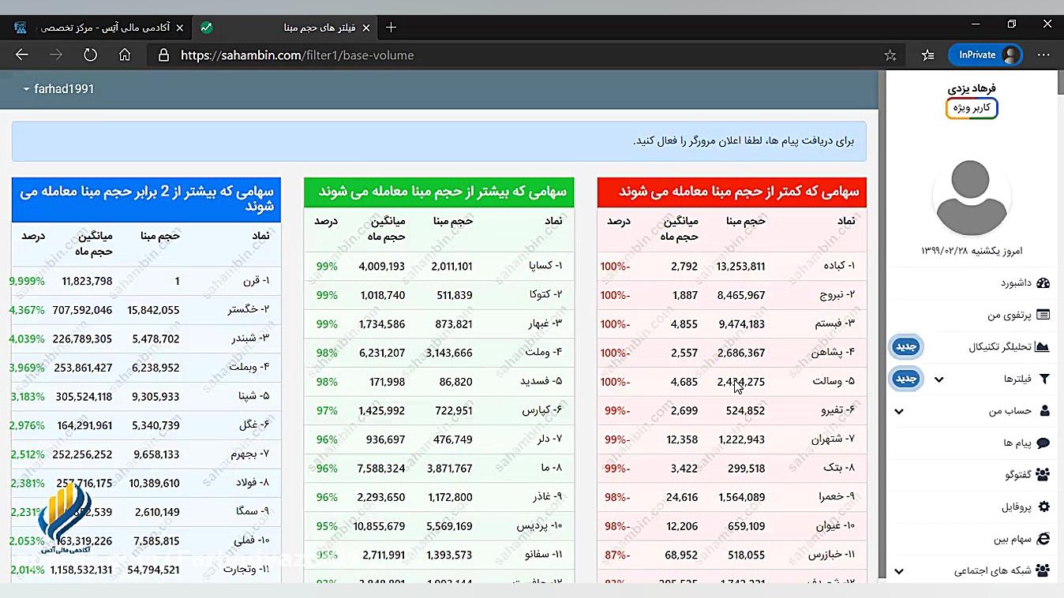Open پیام ها messages speech bubble icon
This screenshot has width=1064, height=598.
click(x=1043, y=443)
